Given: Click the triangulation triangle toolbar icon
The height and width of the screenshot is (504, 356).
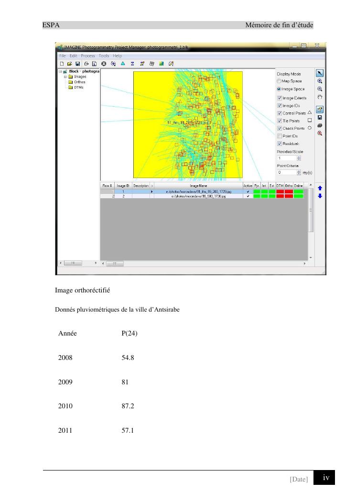Looking at the screenshot, I should click(122, 63).
